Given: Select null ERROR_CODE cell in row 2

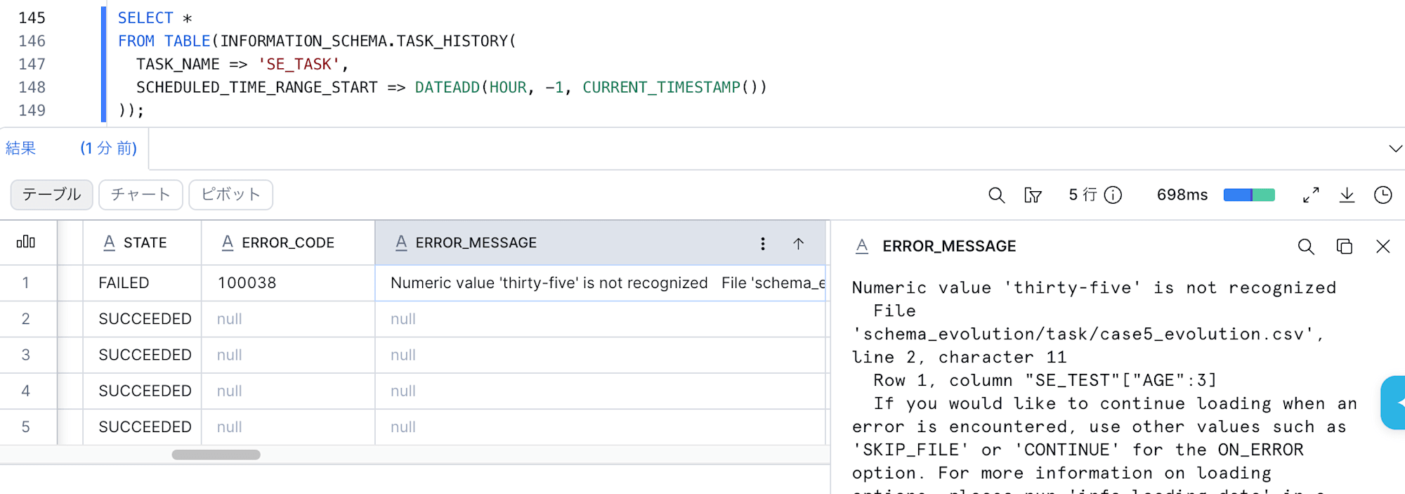Looking at the screenshot, I should pyautogui.click(x=288, y=319).
